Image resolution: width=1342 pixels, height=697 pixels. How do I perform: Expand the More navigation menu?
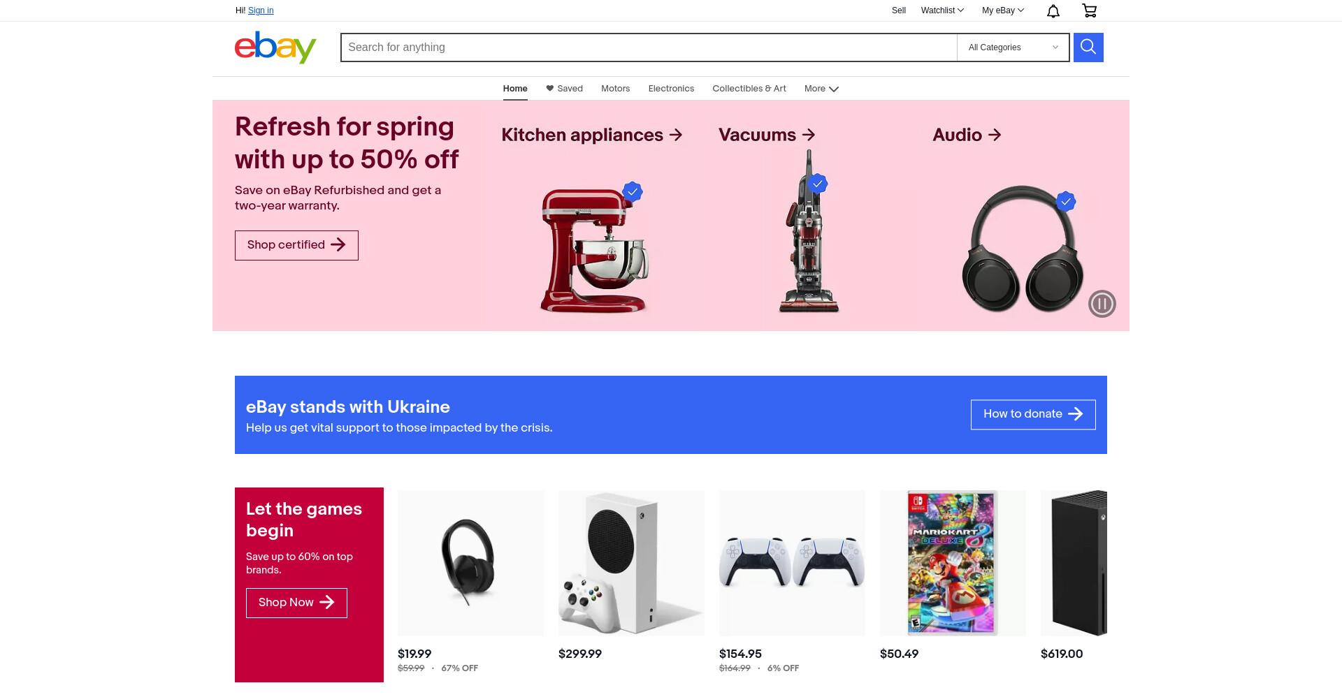(x=821, y=89)
